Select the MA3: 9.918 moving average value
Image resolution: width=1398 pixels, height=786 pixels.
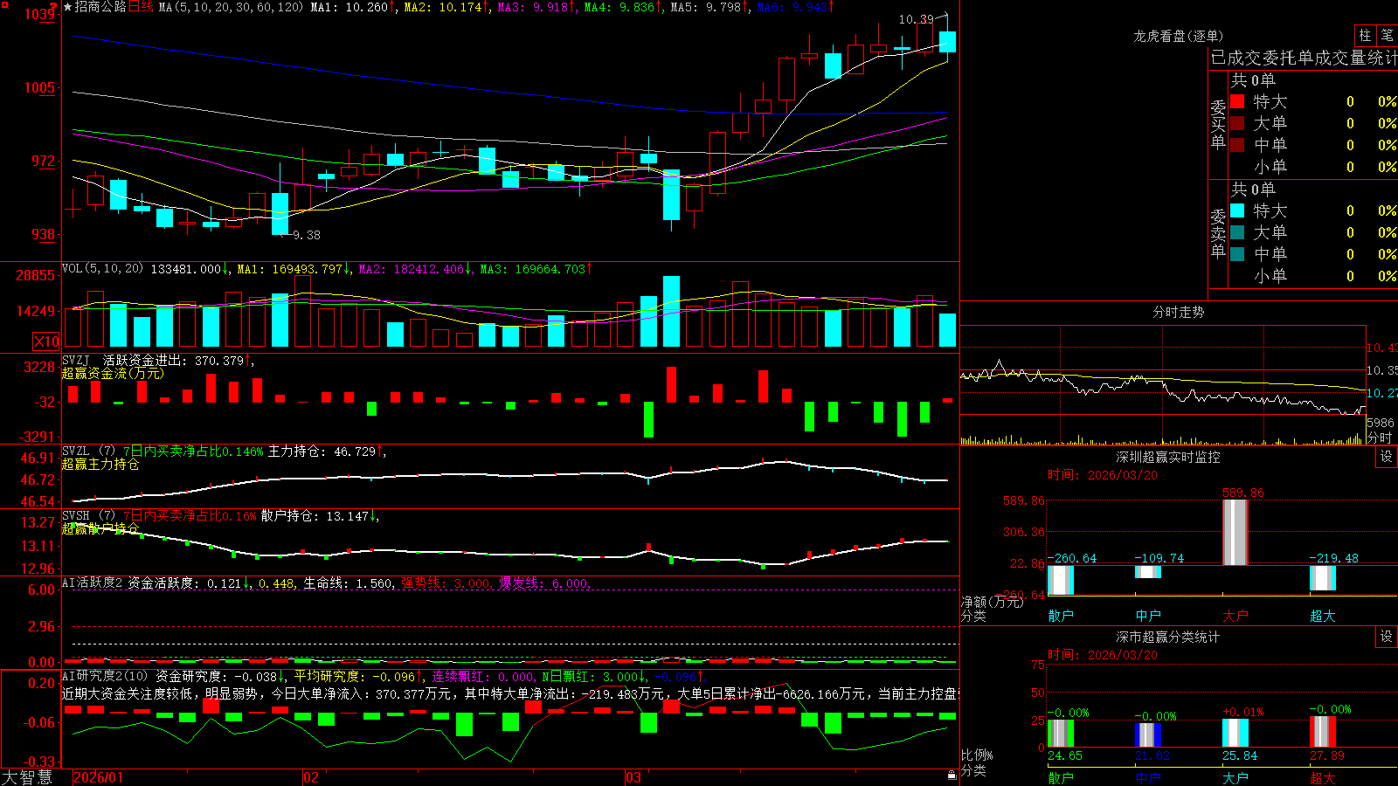click(536, 7)
